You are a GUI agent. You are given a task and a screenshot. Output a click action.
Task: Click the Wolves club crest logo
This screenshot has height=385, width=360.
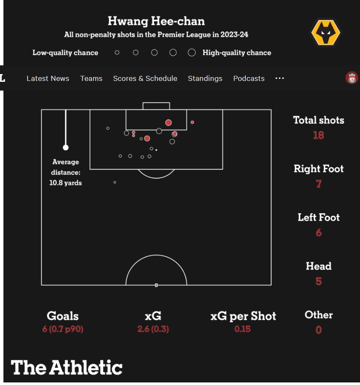pyautogui.click(x=326, y=33)
